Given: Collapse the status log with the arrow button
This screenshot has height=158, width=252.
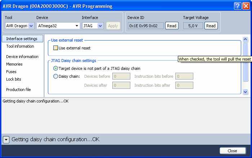Looking at the screenshot, I should 6,140.
